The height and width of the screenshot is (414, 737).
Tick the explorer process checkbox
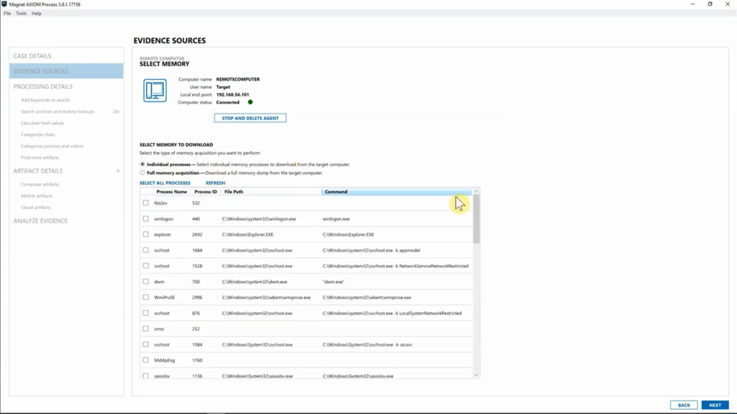145,234
